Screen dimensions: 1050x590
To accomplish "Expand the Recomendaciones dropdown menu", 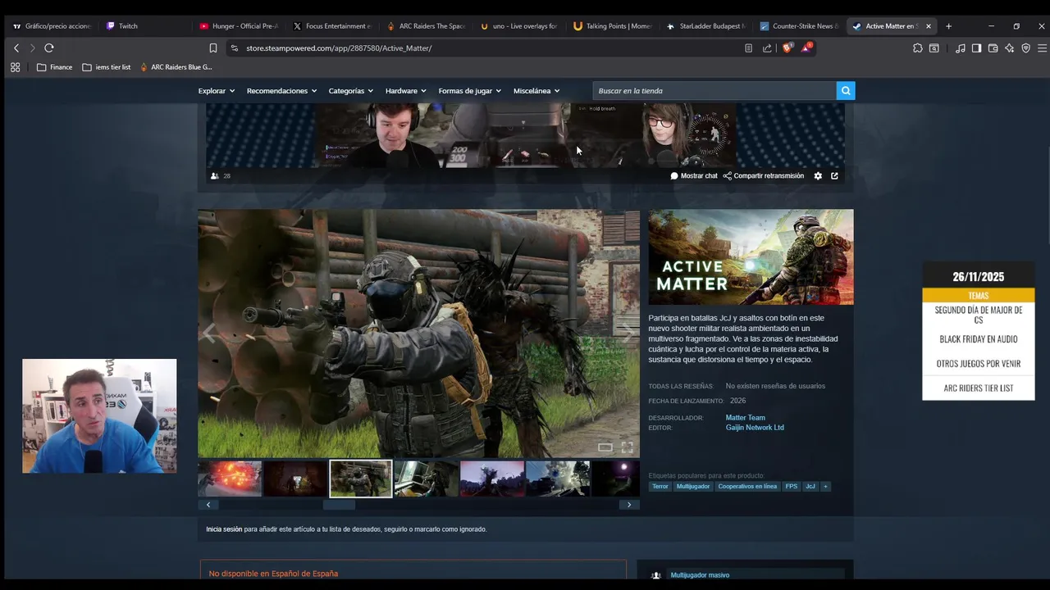I will (x=281, y=91).
